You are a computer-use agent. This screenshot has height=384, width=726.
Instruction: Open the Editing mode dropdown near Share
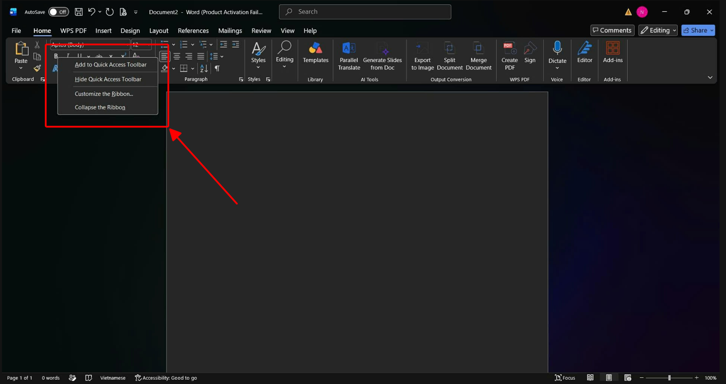coord(658,30)
